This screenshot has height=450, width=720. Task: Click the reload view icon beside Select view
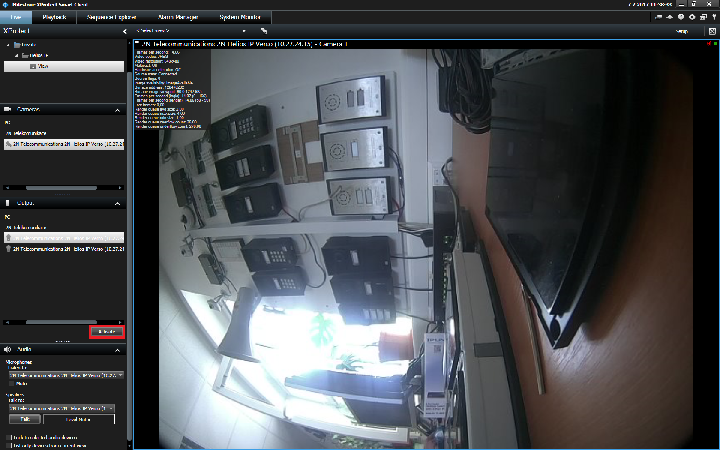pos(264,31)
